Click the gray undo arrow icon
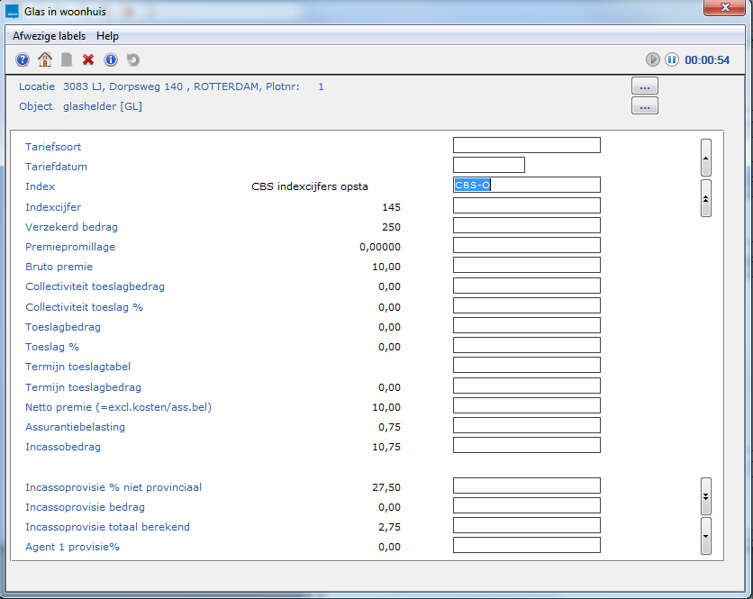This screenshot has height=599, width=753. (x=133, y=59)
